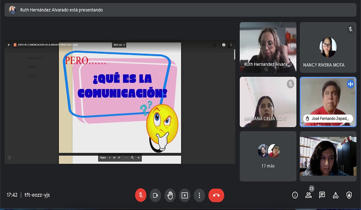Viewport: 361px width, 210px height.
Task: Click 'MATERIAL' item in dimmed sidebar
Action: pos(33,67)
